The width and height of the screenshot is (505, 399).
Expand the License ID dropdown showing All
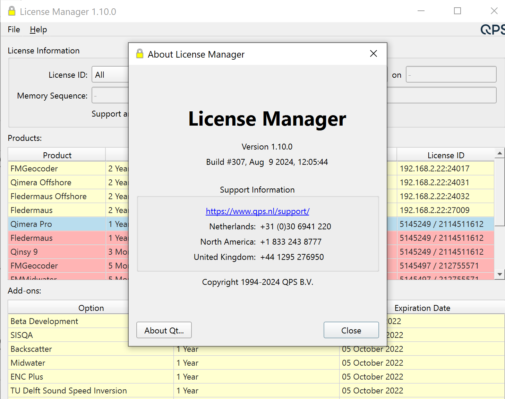pos(110,75)
